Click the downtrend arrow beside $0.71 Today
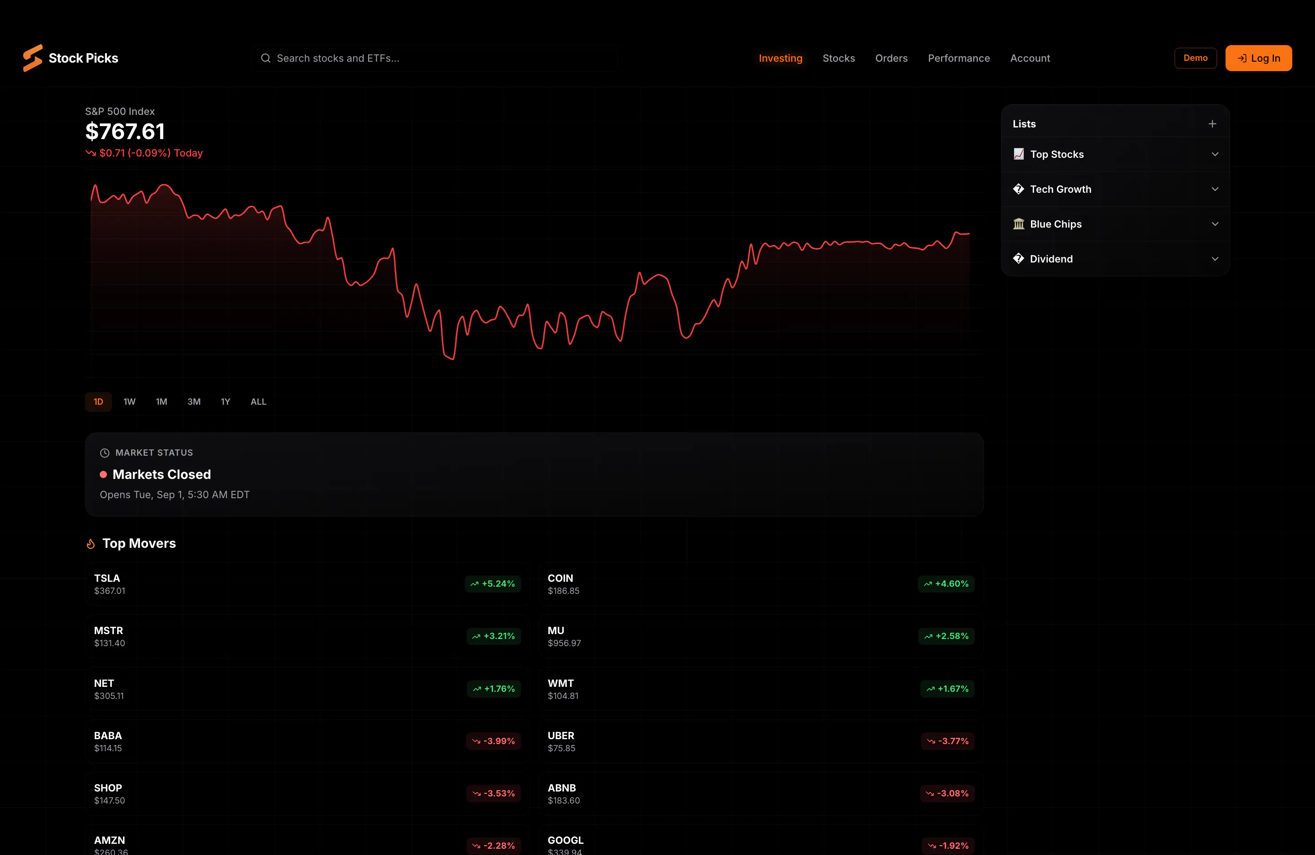 [91, 153]
